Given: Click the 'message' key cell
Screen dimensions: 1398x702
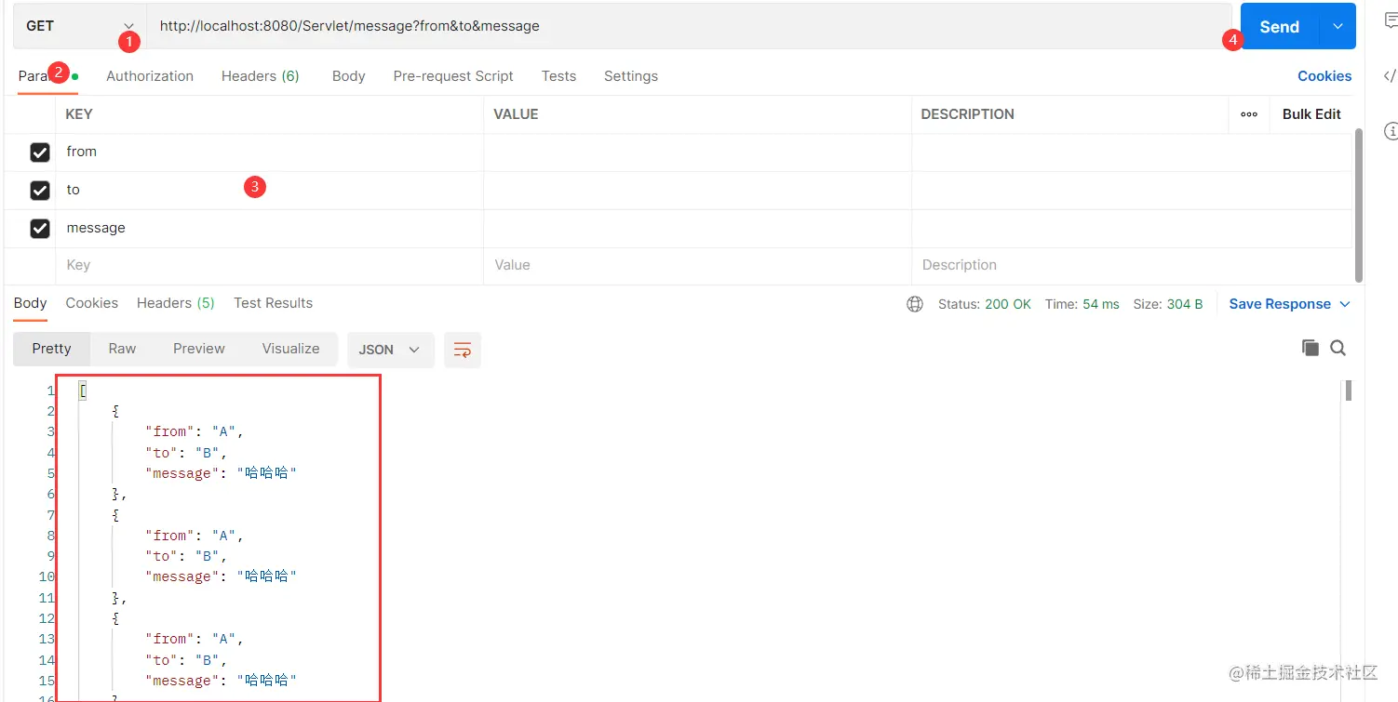Looking at the screenshot, I should point(270,229).
